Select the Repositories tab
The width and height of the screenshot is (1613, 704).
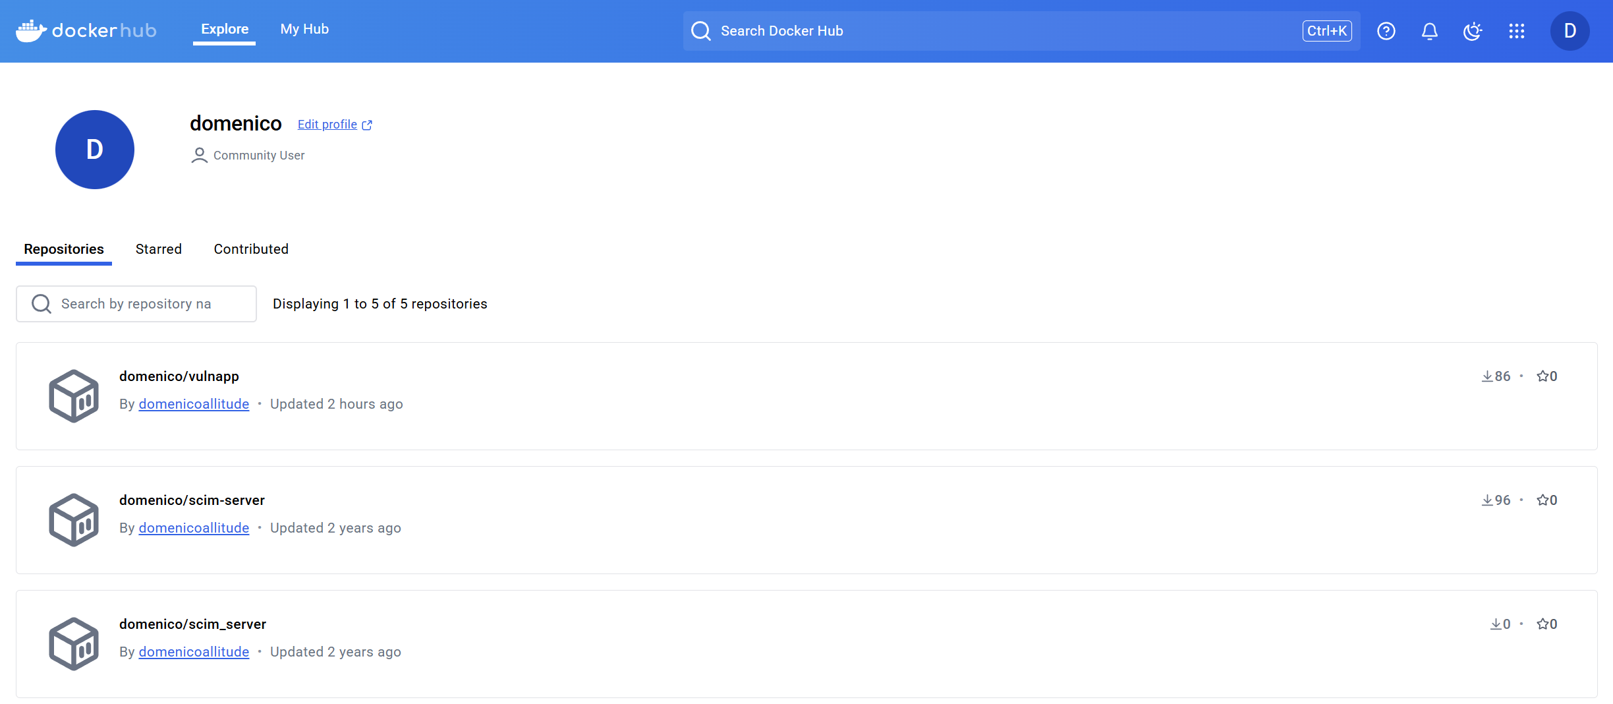coord(64,249)
